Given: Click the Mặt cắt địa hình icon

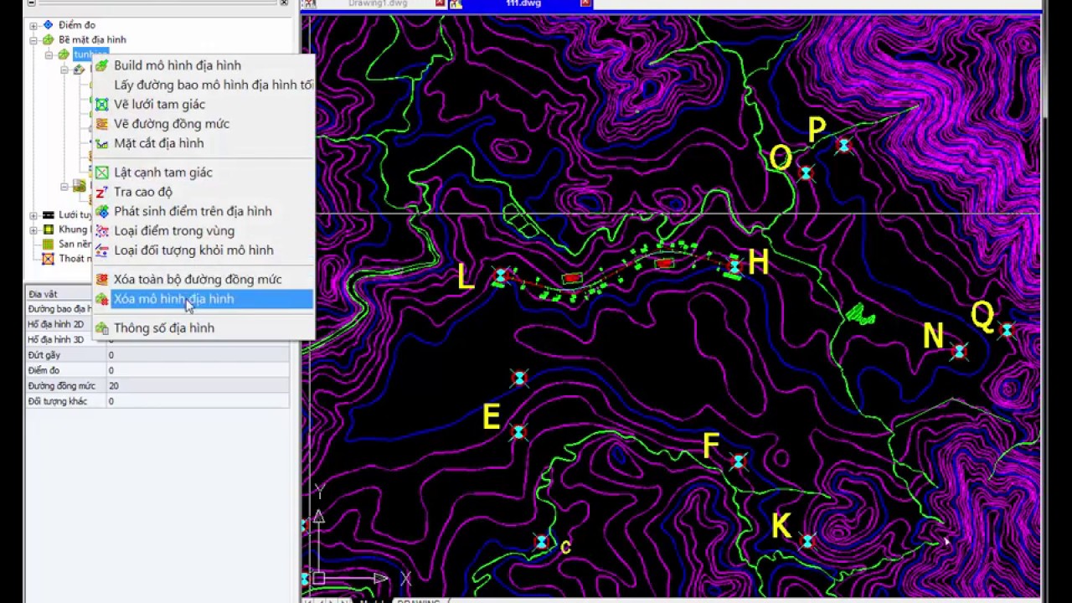Looking at the screenshot, I should (101, 143).
